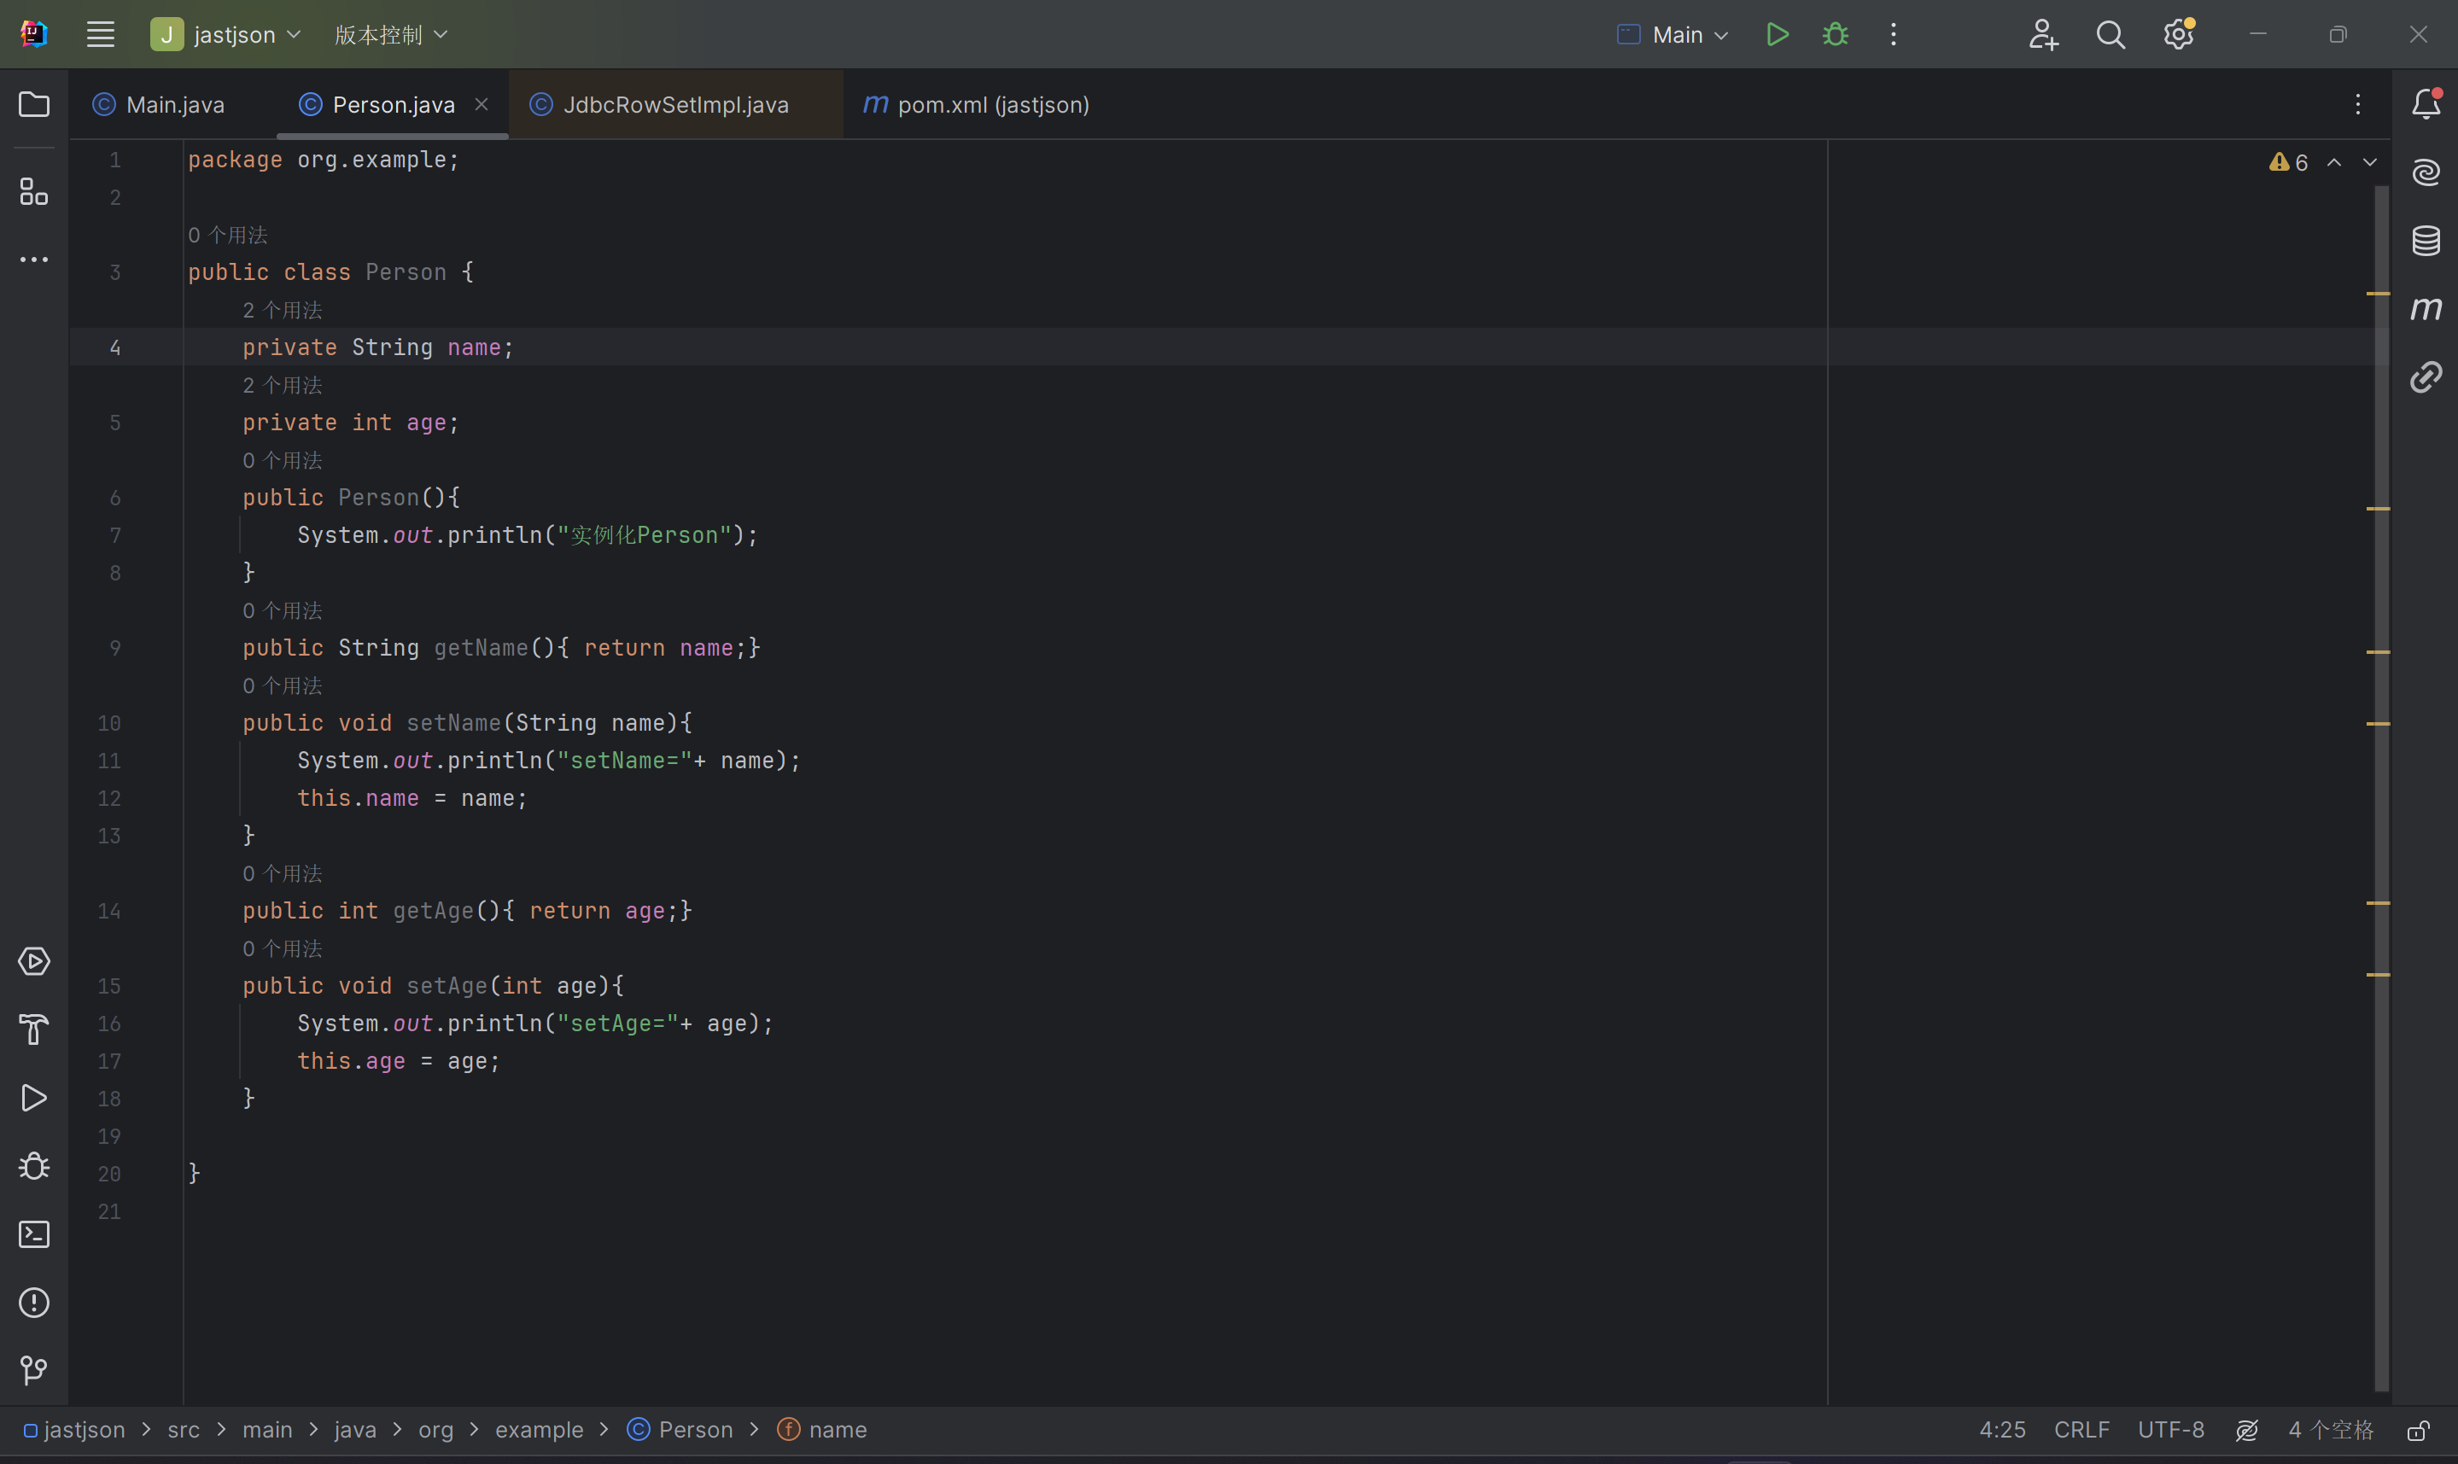Expand the Main run configuration dropdown
The image size is (2458, 1464).
pos(1674,34)
